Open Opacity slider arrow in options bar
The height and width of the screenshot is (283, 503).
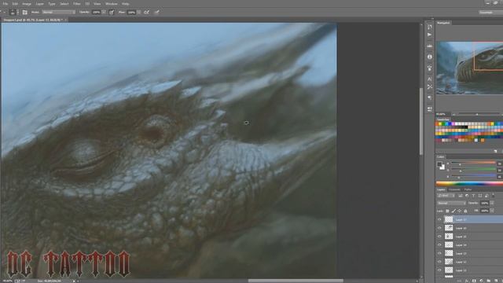[x=104, y=13]
